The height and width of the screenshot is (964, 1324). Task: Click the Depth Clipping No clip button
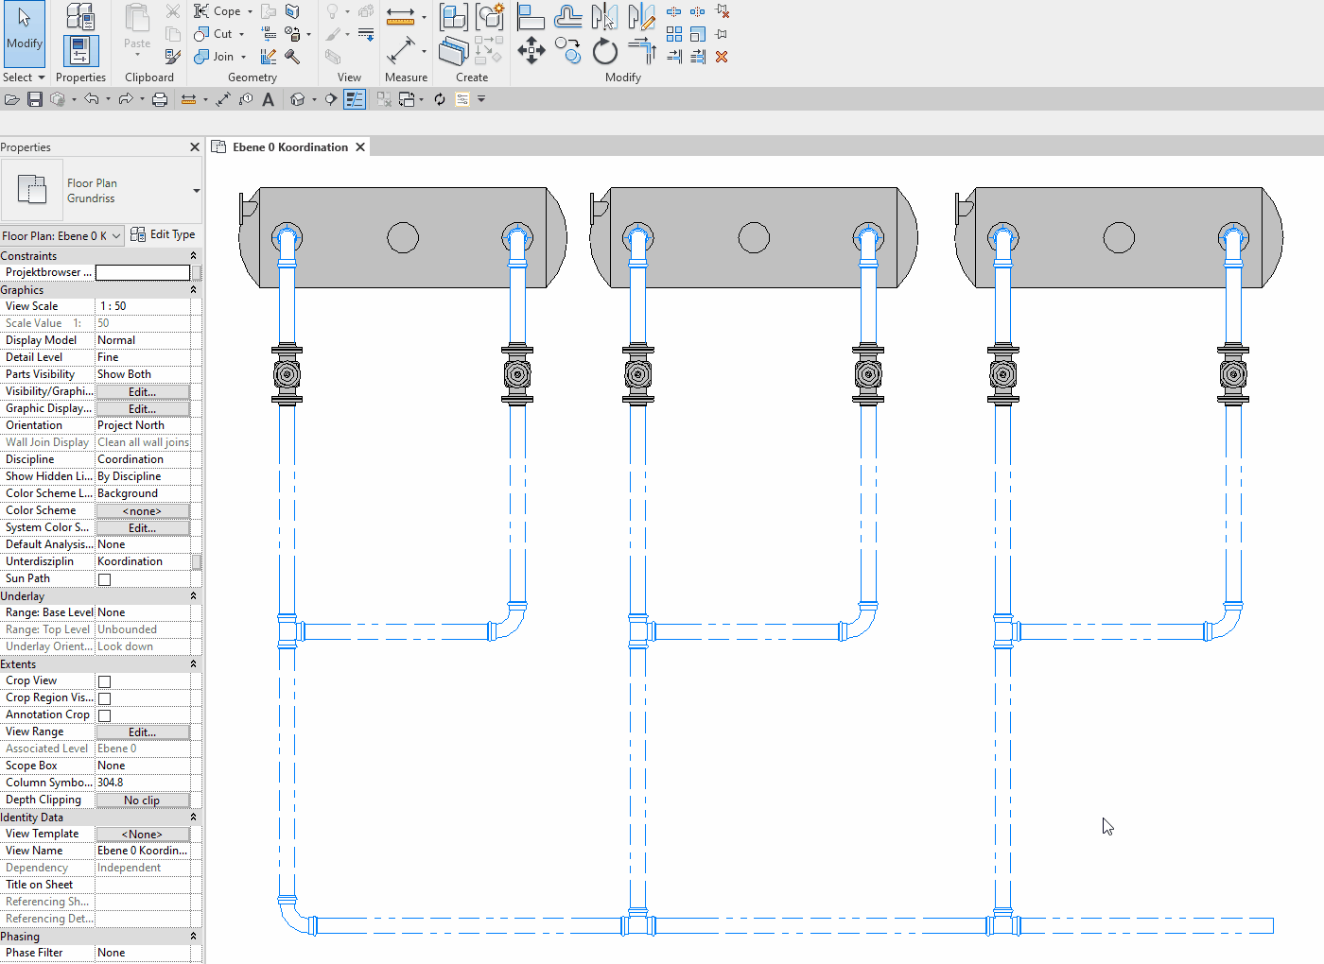143,800
